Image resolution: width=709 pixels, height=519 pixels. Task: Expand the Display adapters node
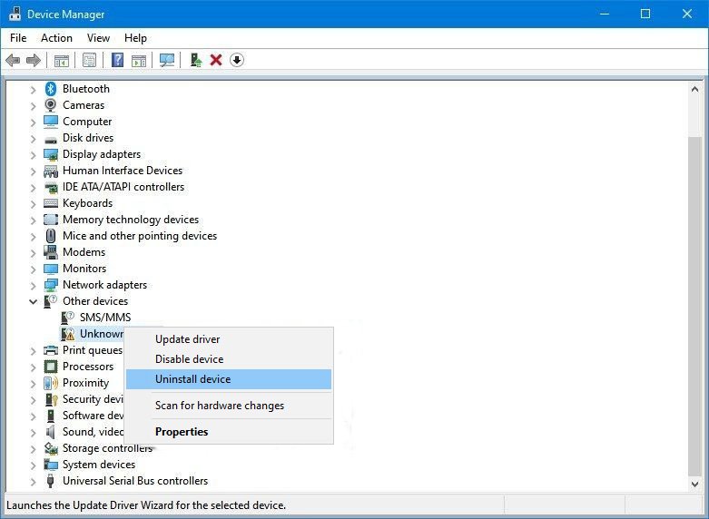(x=33, y=154)
